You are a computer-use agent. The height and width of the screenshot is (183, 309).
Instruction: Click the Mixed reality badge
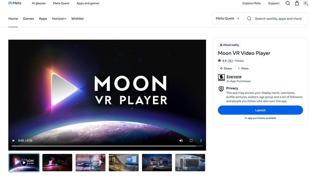pyautogui.click(x=229, y=45)
